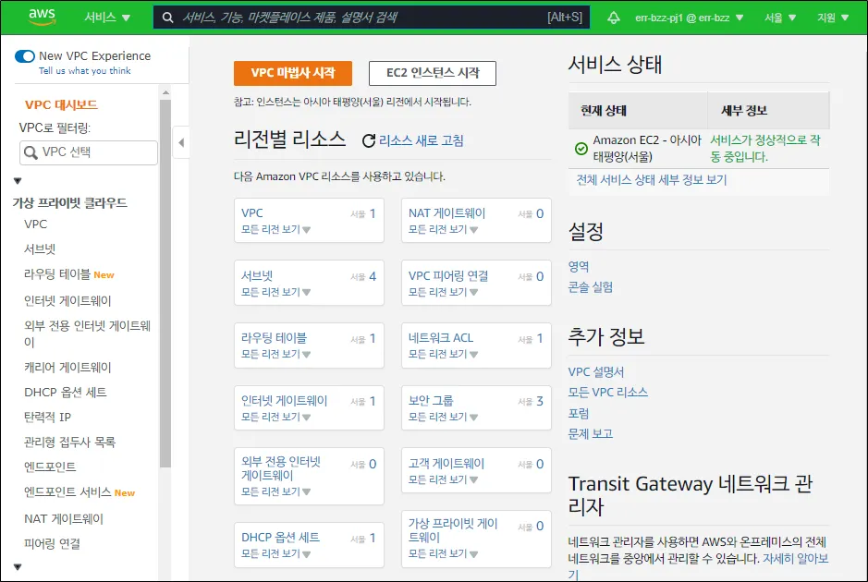The height and width of the screenshot is (582, 868).
Task: Click the sidebar vertical scrollbar
Action: pos(165,284)
